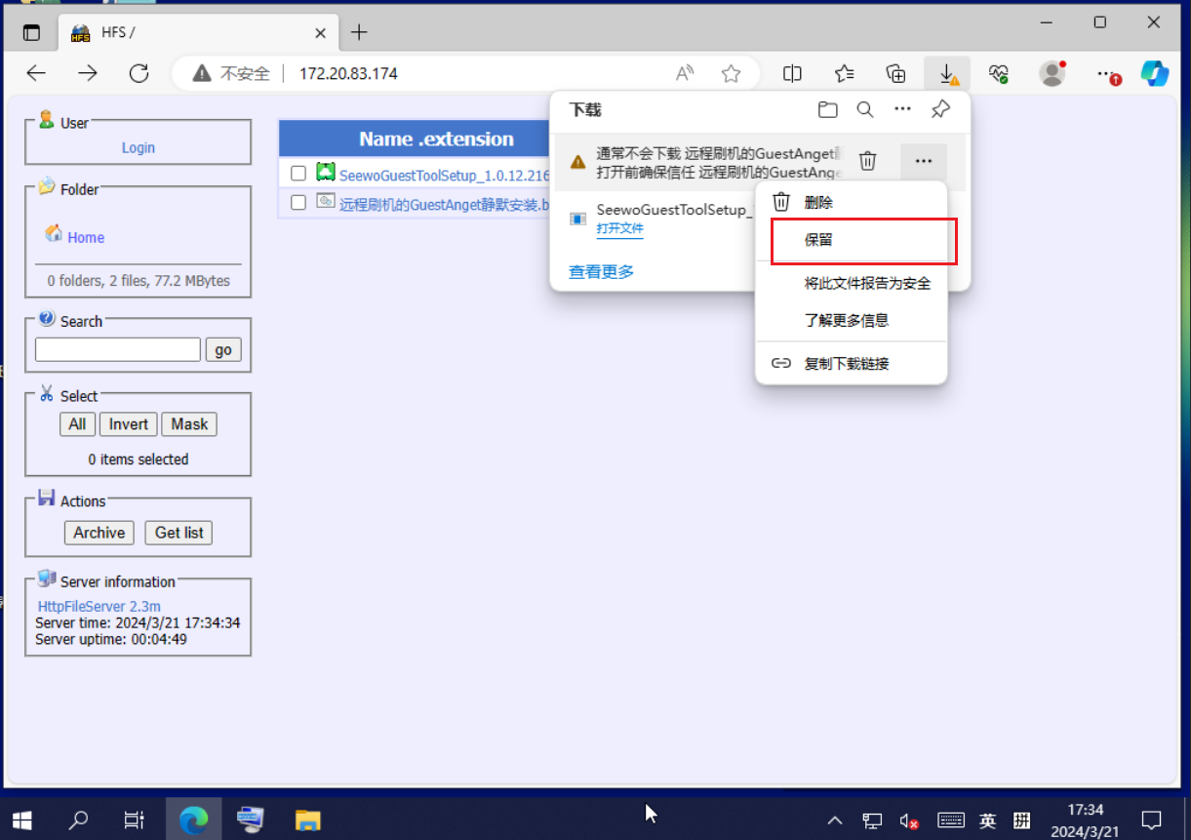The image size is (1191, 840).
Task: Click the address bar URL 172.20.83.174
Action: (348, 73)
